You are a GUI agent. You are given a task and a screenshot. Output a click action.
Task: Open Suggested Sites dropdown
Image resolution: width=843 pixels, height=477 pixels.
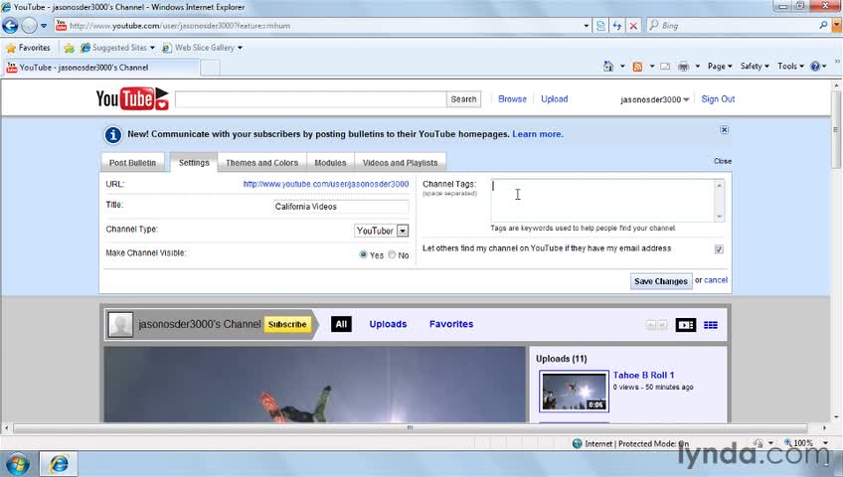(117, 48)
